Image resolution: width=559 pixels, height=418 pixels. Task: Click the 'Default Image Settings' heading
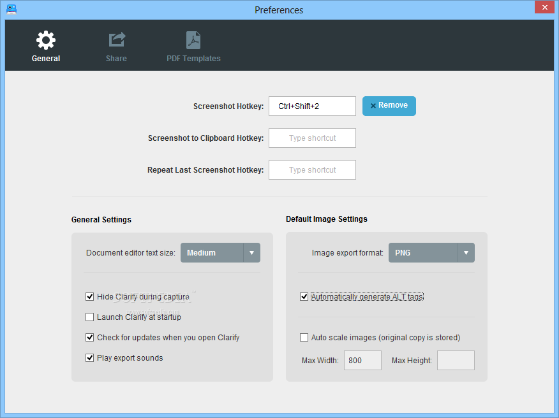(x=327, y=219)
